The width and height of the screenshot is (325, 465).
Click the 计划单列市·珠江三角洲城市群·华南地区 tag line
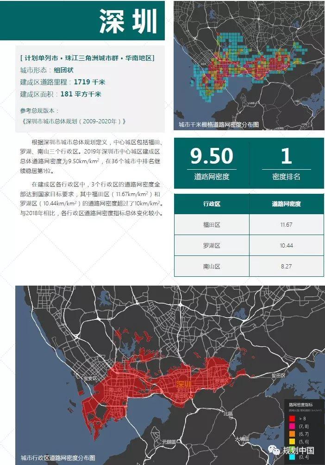[x=87, y=58]
